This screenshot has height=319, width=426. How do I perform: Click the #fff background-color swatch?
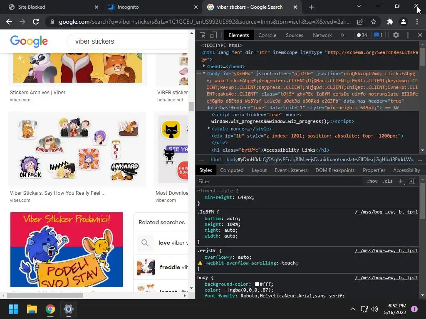pos(257,284)
